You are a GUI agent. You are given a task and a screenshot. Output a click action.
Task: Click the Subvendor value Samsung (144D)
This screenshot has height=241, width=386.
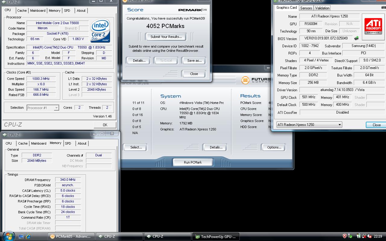tap(363, 46)
